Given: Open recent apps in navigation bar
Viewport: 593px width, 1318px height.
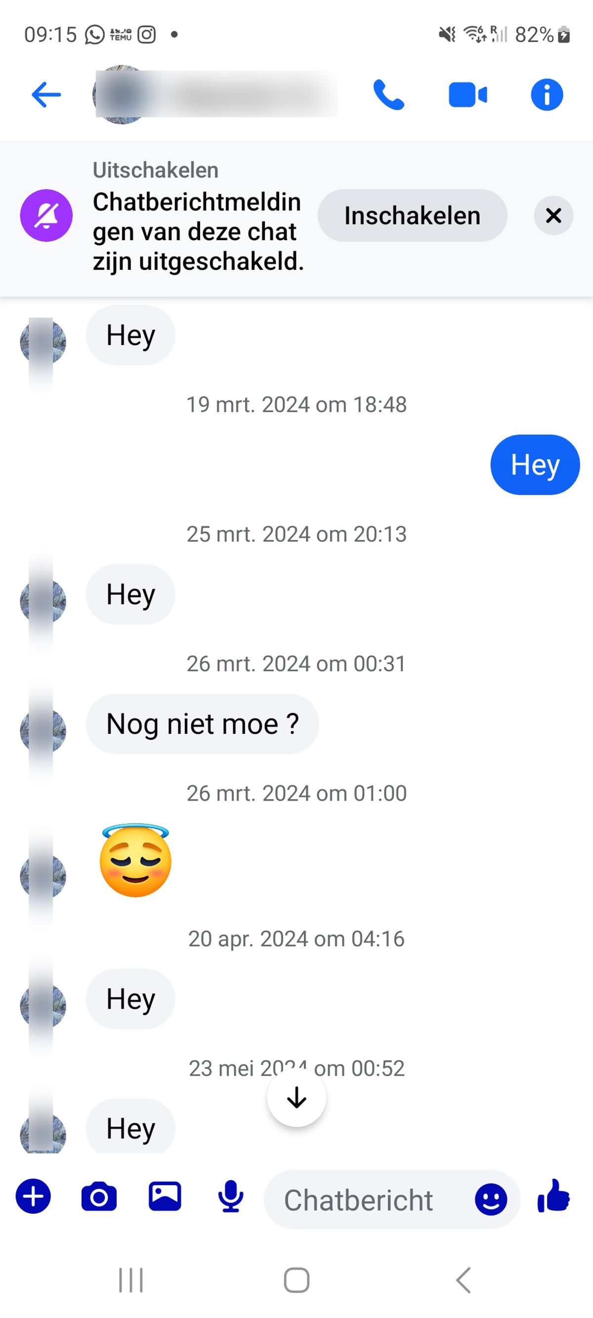Looking at the screenshot, I should click(x=131, y=1280).
